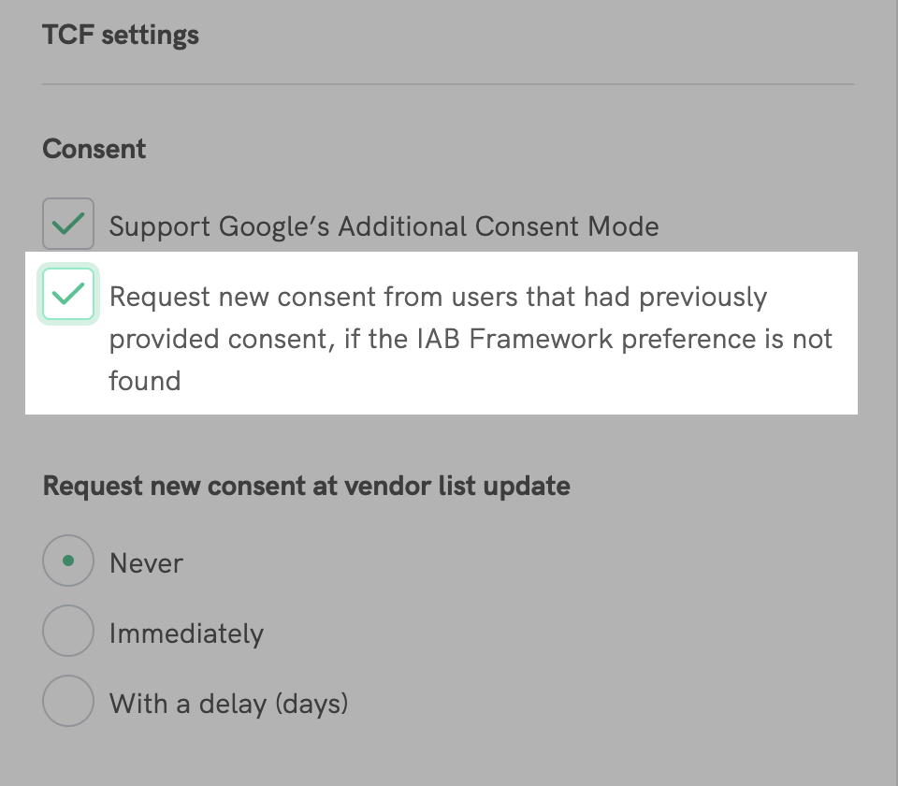898x786 pixels.
Task: Click the "With a delay (days)" label text
Action: click(228, 703)
